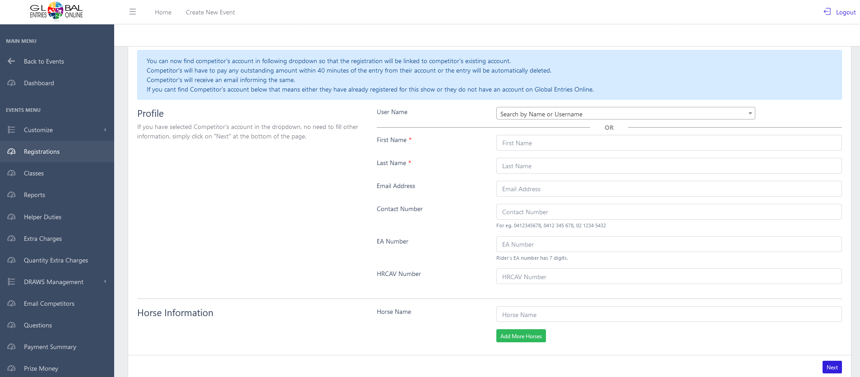Open the Helper Duties sidebar link

pyautogui.click(x=42, y=217)
